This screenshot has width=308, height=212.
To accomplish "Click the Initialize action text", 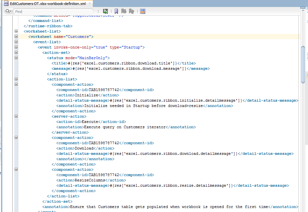I will 86,95.
